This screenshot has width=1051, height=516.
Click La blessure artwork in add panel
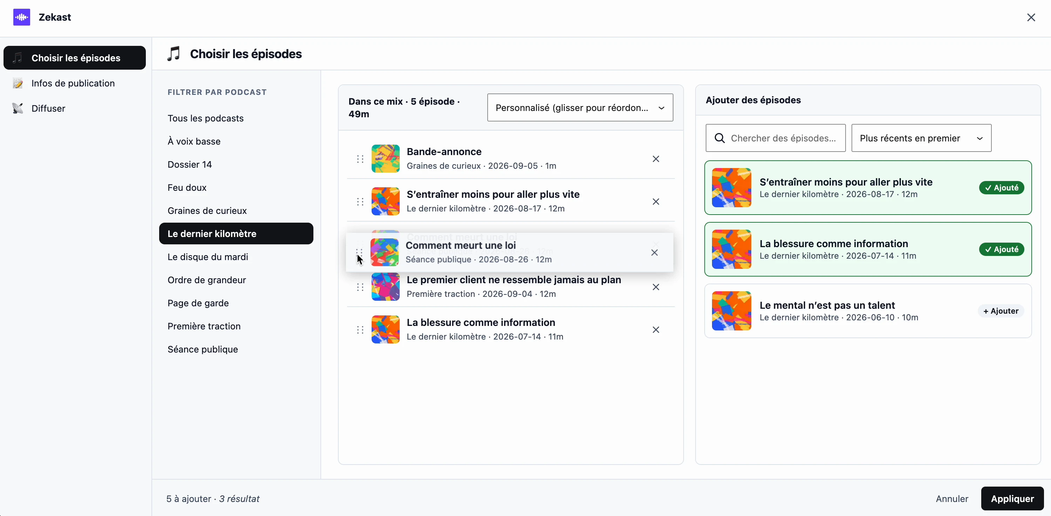point(732,249)
